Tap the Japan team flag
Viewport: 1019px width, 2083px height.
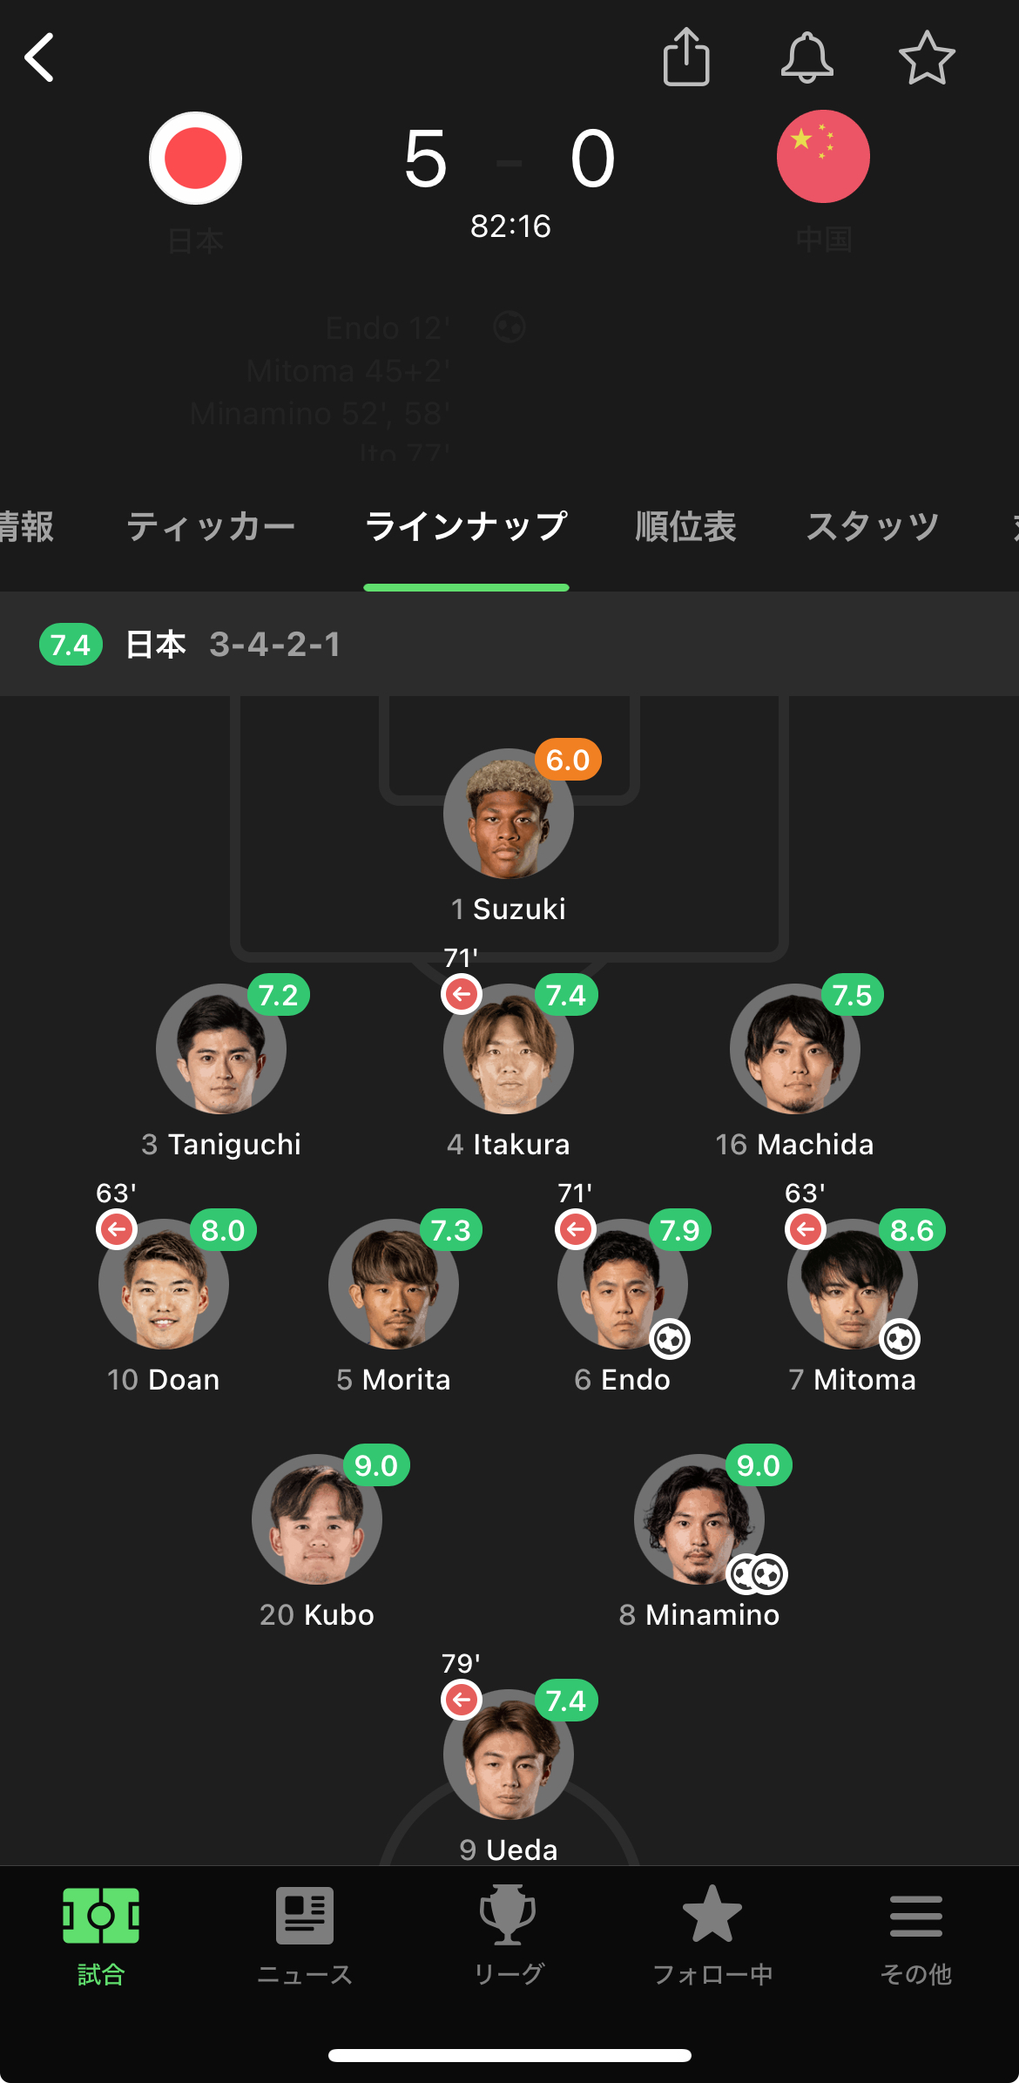[195, 158]
